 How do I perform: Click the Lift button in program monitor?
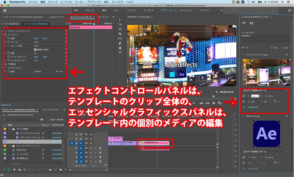(x=201, y=103)
